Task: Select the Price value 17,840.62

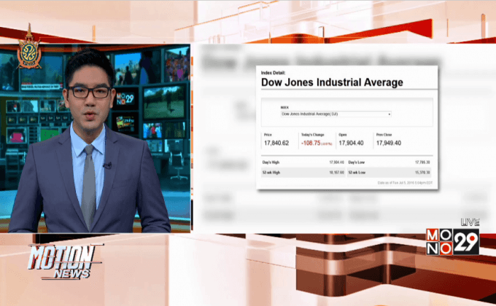Action: [x=278, y=143]
